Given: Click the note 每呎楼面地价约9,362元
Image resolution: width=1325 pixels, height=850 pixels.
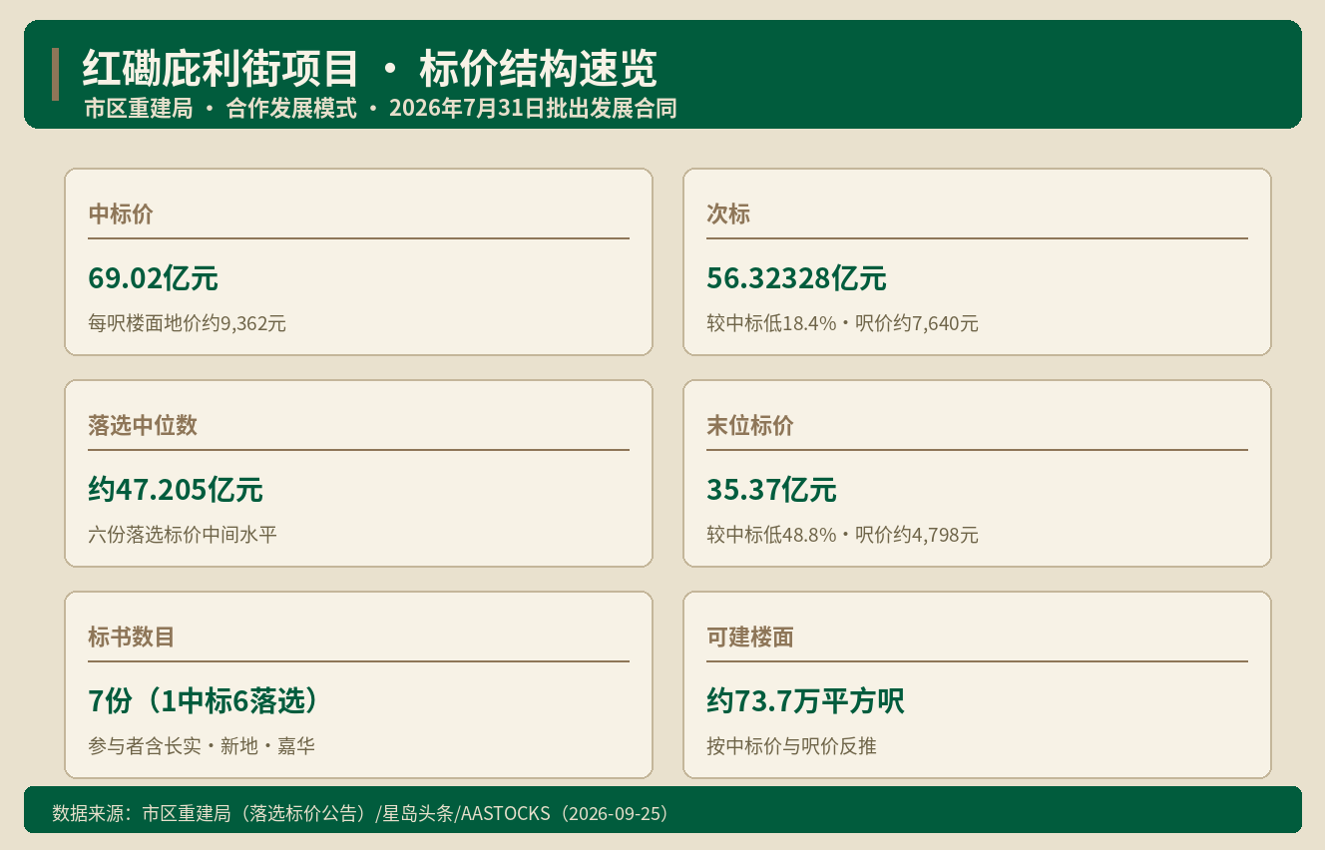Looking at the screenshot, I should pyautogui.click(x=187, y=323).
